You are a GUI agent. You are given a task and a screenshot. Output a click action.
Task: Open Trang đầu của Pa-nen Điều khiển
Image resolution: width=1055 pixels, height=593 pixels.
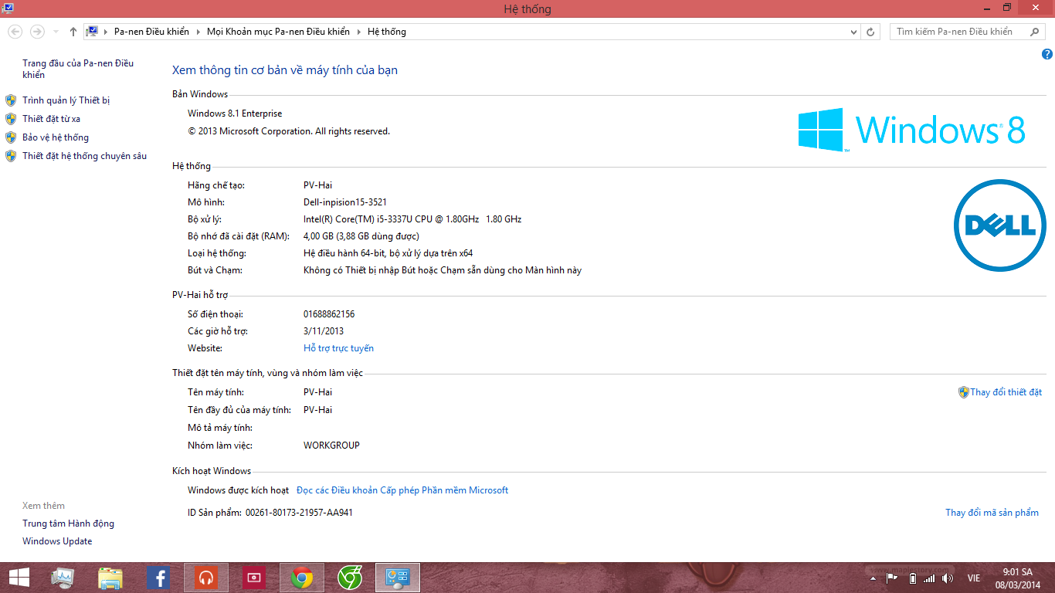click(78, 69)
